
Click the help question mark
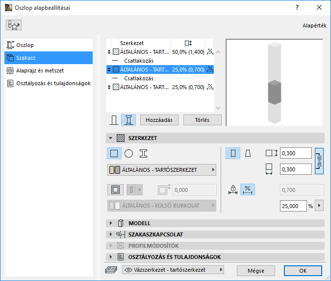click(x=297, y=8)
